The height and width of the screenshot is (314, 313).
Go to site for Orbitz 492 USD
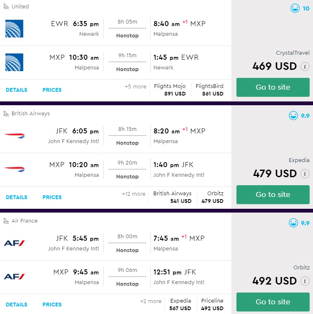[x=273, y=302]
